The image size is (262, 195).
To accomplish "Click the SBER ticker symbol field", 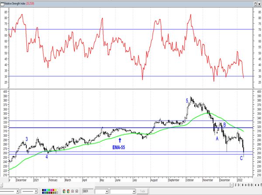I will point(88,191).
